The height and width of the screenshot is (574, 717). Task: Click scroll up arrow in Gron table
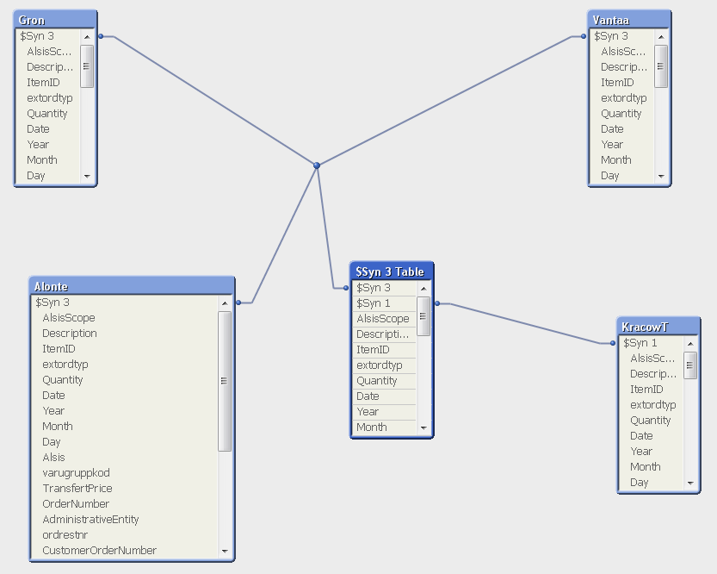[x=87, y=36]
